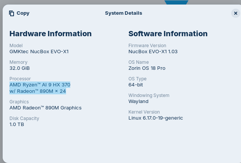Select the NucBox EVO-X1 1.03 firmware value

pos(153,52)
